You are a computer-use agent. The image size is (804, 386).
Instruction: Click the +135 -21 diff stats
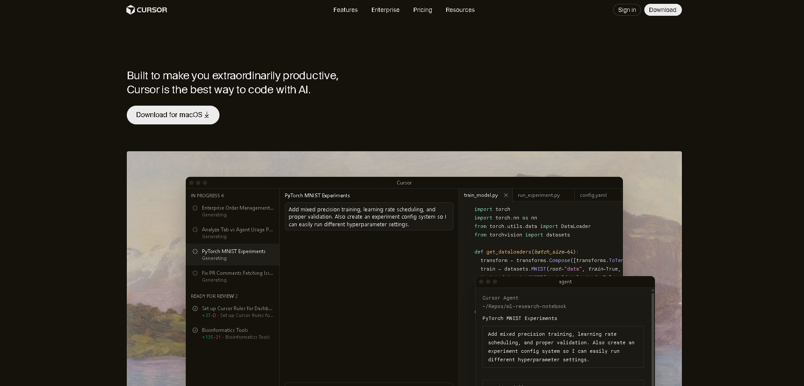coord(211,337)
